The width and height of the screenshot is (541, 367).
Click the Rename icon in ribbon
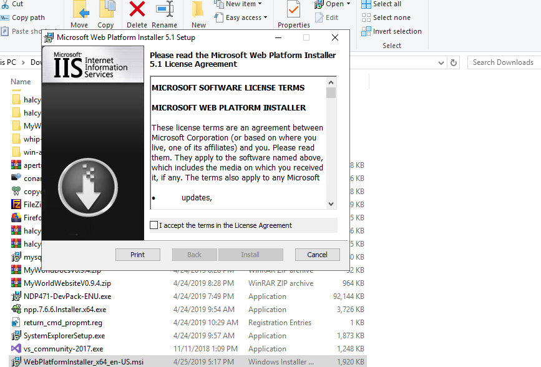pyautogui.click(x=165, y=9)
